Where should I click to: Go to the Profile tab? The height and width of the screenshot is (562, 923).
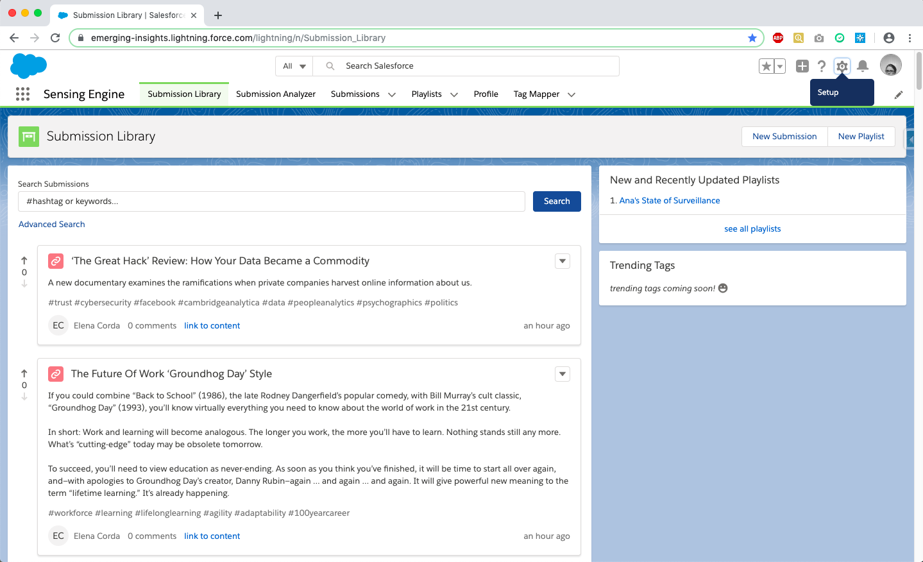click(x=486, y=94)
